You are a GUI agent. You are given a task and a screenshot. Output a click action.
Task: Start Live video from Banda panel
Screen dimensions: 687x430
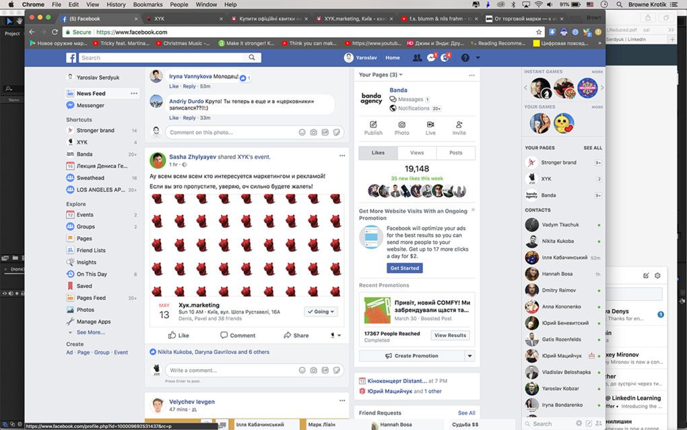click(430, 129)
